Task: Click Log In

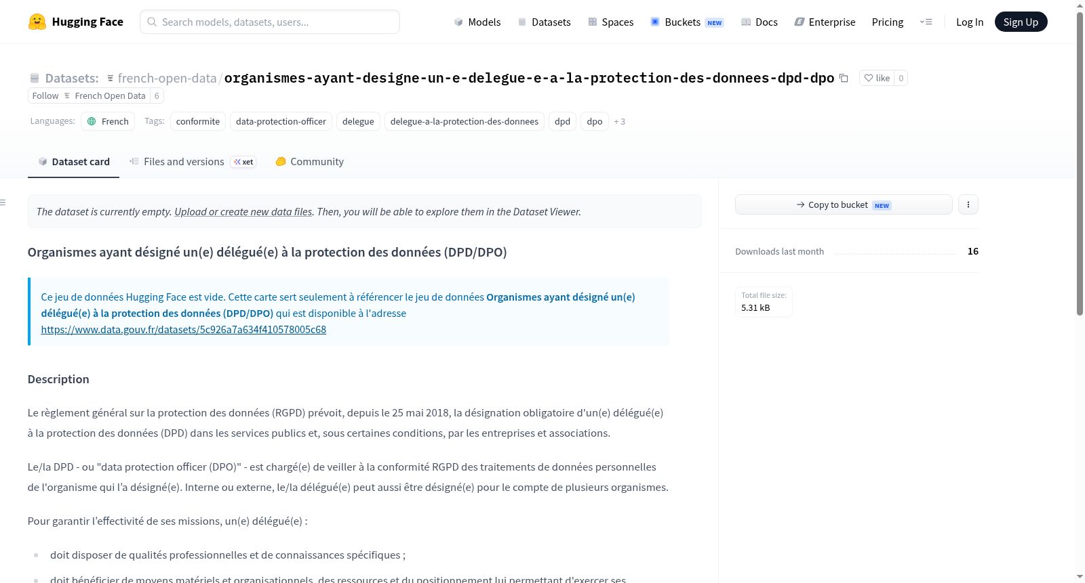Action: (x=970, y=22)
